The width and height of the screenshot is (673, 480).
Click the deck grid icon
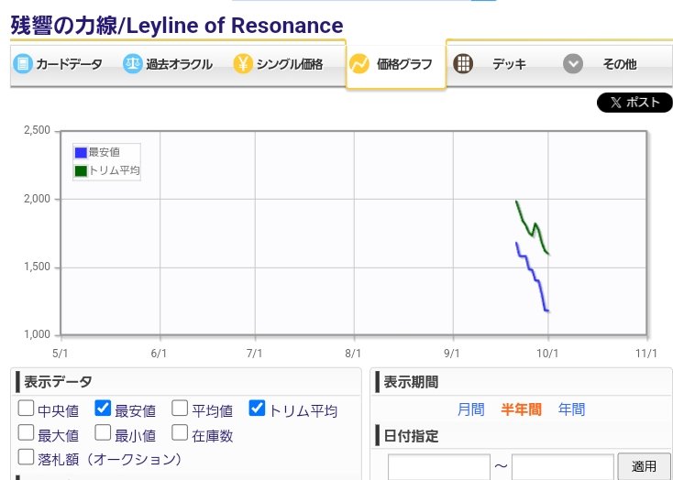pyautogui.click(x=464, y=64)
